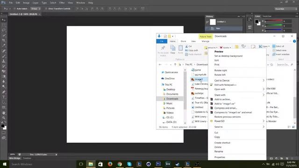299x168 pixels.
Task: Select the Move tool in Photoshop toolbox
Action: click(4, 20)
